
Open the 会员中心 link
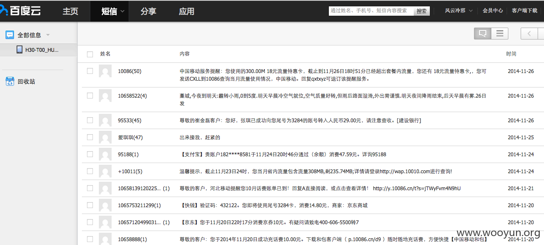(x=493, y=11)
